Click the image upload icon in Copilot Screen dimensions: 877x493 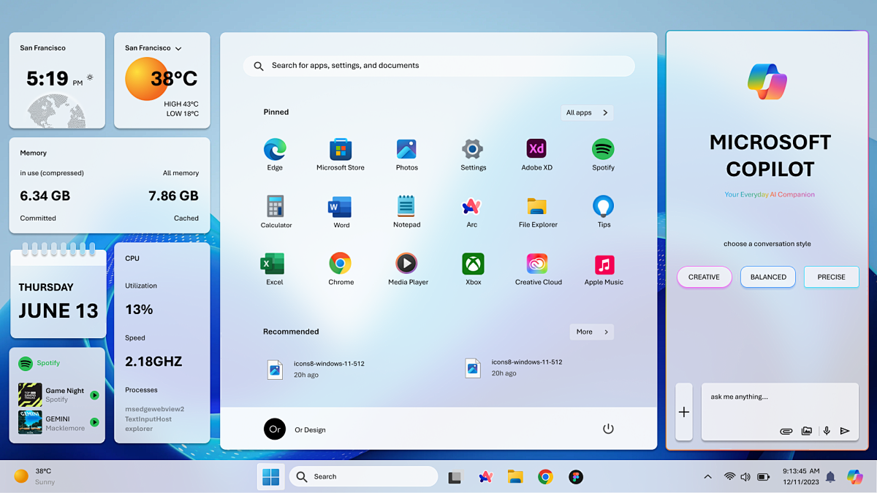pos(807,431)
